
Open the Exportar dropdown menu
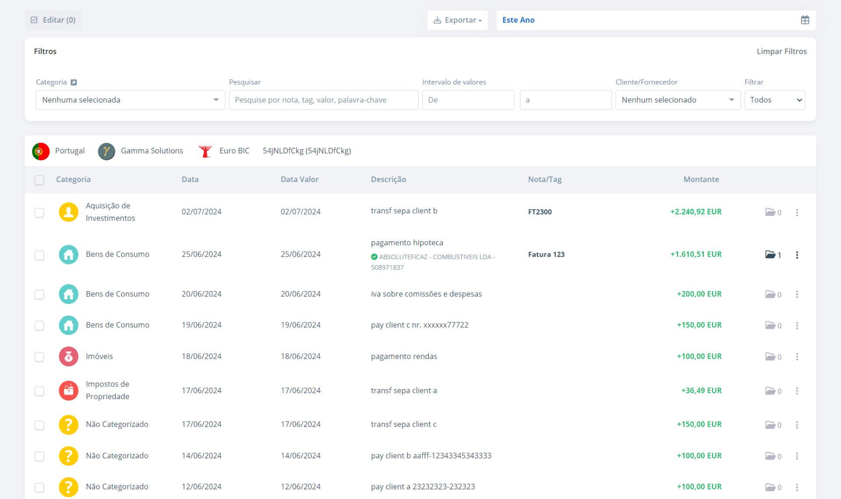tap(457, 20)
